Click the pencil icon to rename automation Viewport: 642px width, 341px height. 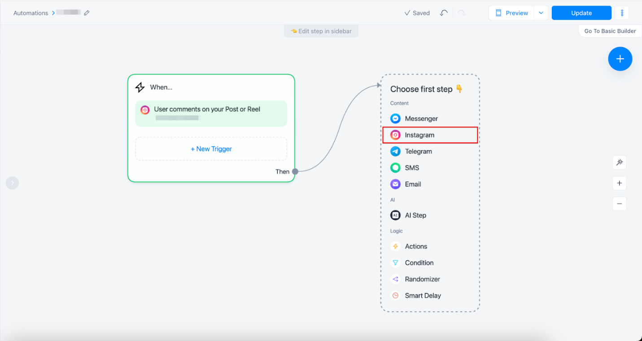[87, 13]
